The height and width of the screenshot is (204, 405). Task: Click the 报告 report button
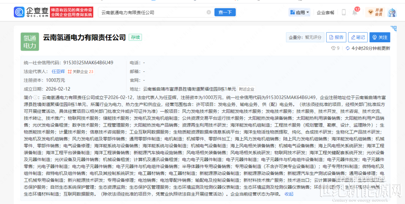click(x=336, y=37)
